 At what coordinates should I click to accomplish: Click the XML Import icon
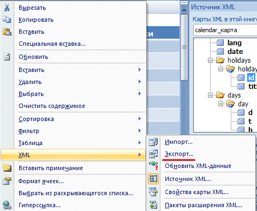click(x=153, y=142)
